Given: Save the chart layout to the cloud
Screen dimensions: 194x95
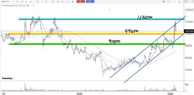Looking at the screenshot, I should pyautogui.click(x=179, y=2).
